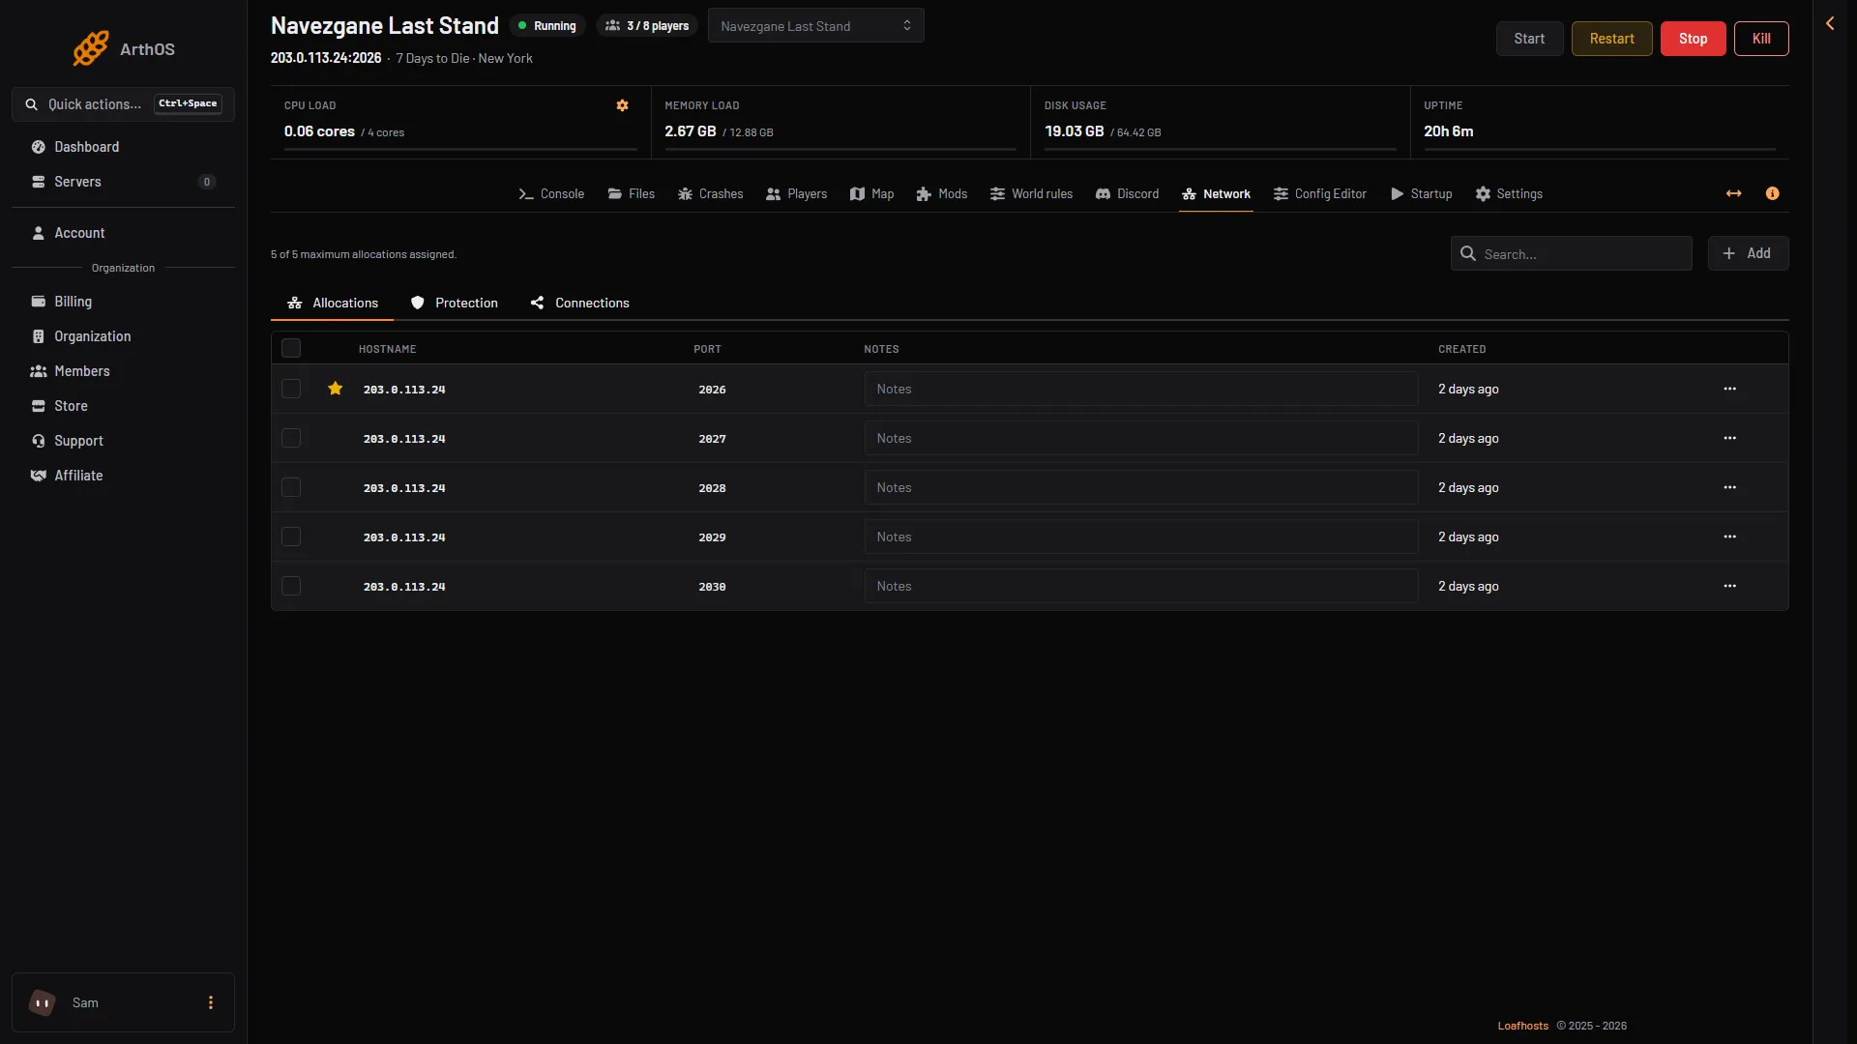Click the Restart server button
The width and height of the screenshot is (1857, 1044).
coord(1611,39)
